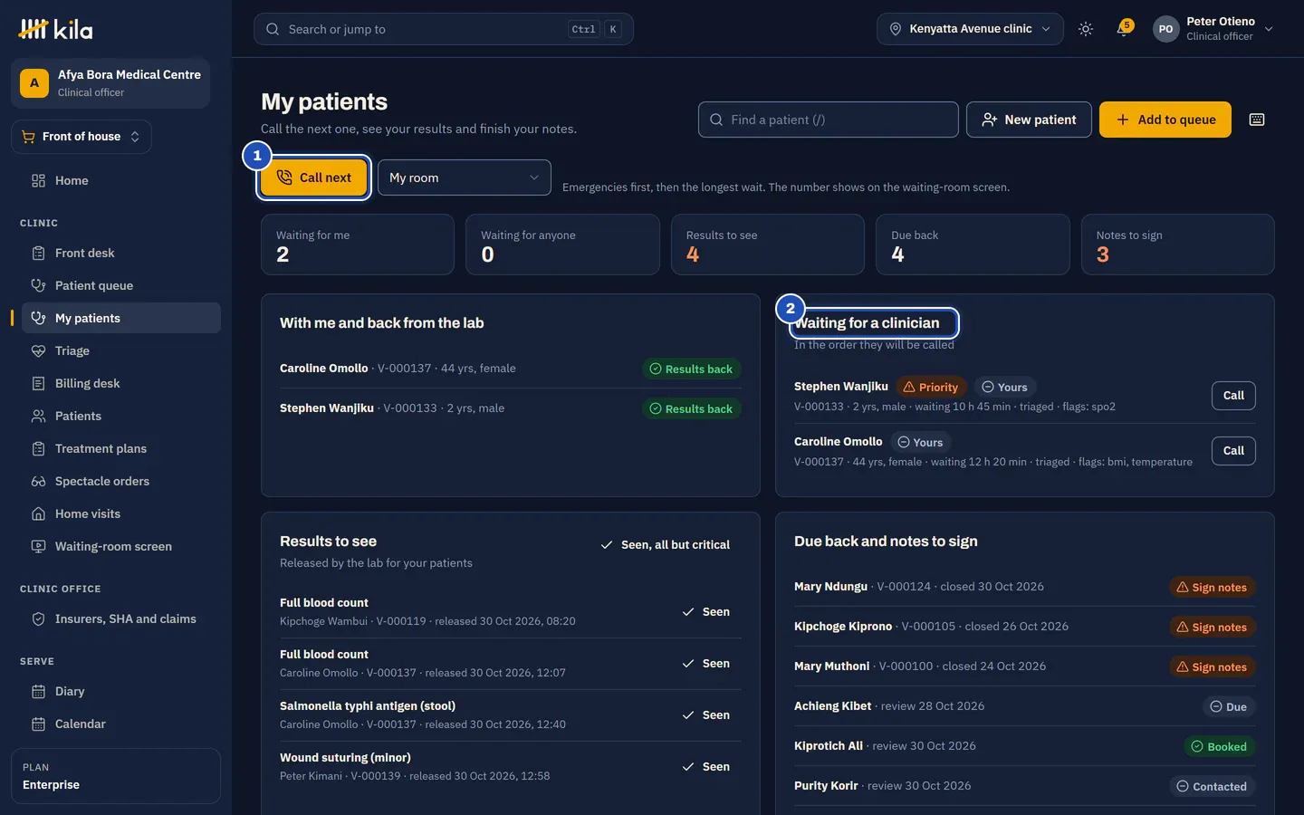Focus the Search or jump to box
The height and width of the screenshot is (815, 1304).
point(444,29)
